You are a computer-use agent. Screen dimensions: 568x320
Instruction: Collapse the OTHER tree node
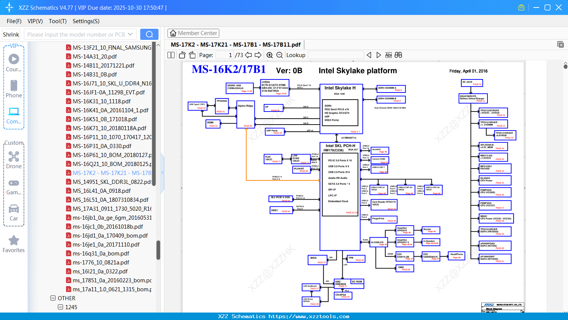[x=53, y=298]
